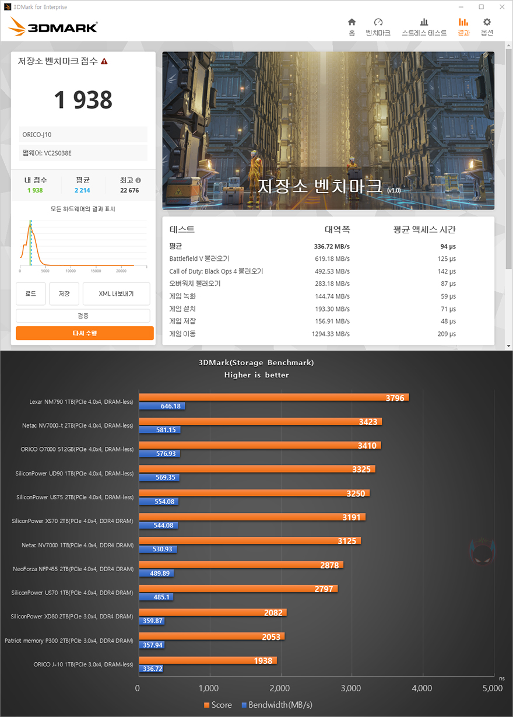Click 3DMark app icon in title bar
513x717 pixels.
[x=6, y=7]
